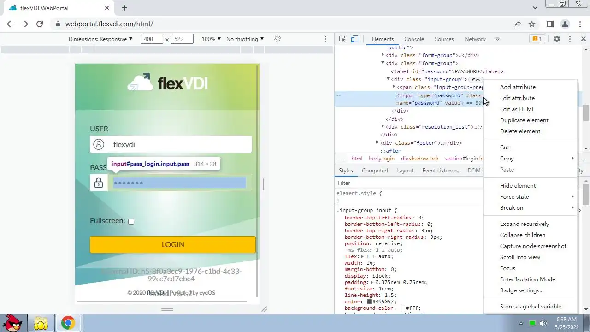The image size is (590, 332).
Task: Open the #495057 color swatch
Action: (x=369, y=302)
